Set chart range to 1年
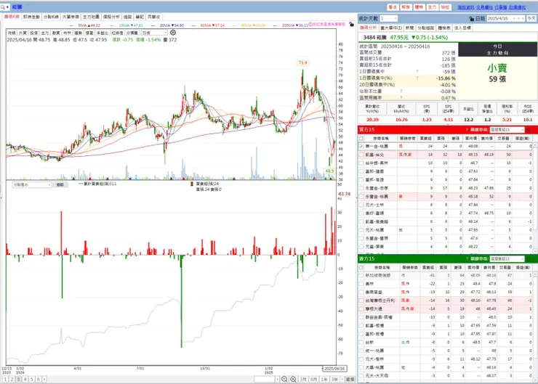This screenshot has width=538, height=384. pyautogui.click(x=324, y=379)
